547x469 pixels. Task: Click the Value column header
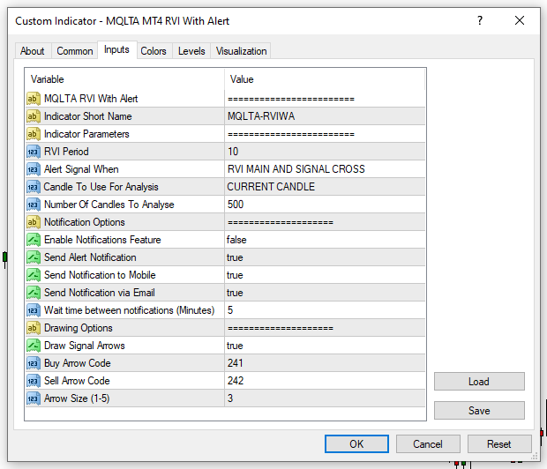tap(325, 79)
